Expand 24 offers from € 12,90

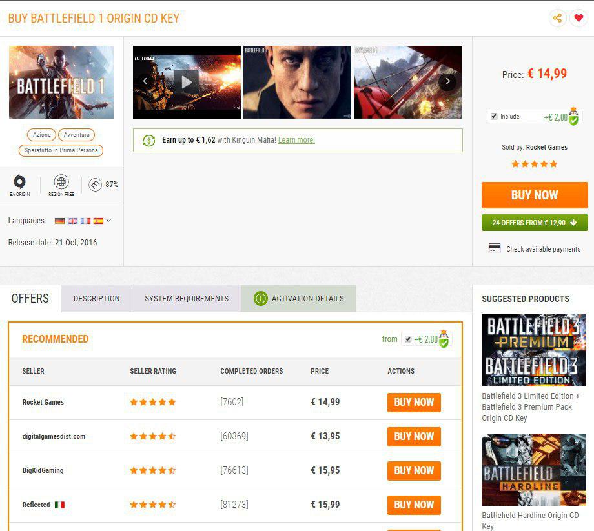[x=535, y=223]
